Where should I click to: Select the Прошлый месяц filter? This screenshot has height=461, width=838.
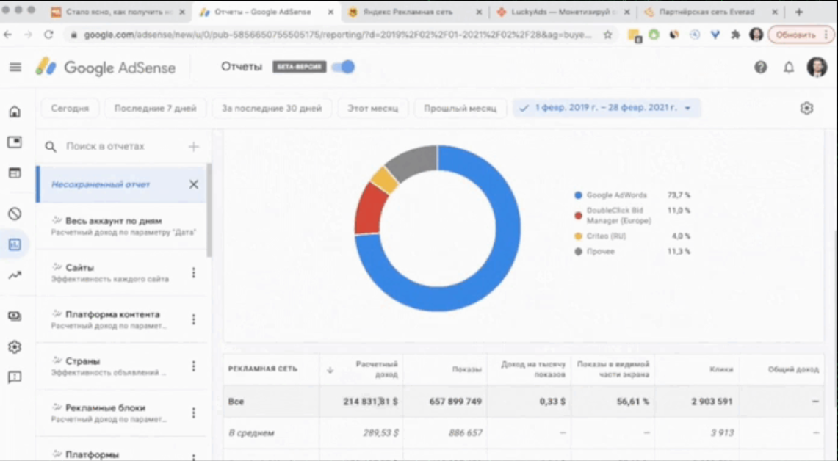[460, 108]
